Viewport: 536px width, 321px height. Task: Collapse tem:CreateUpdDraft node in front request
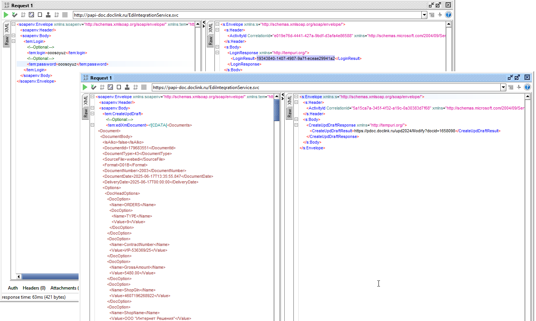[92, 114]
